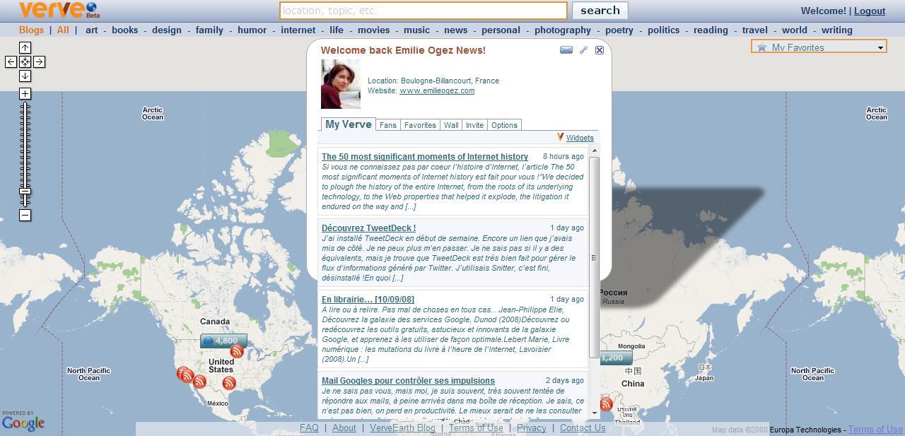Click the RSS marker over Texas
The height and width of the screenshot is (436, 905).
(229, 383)
